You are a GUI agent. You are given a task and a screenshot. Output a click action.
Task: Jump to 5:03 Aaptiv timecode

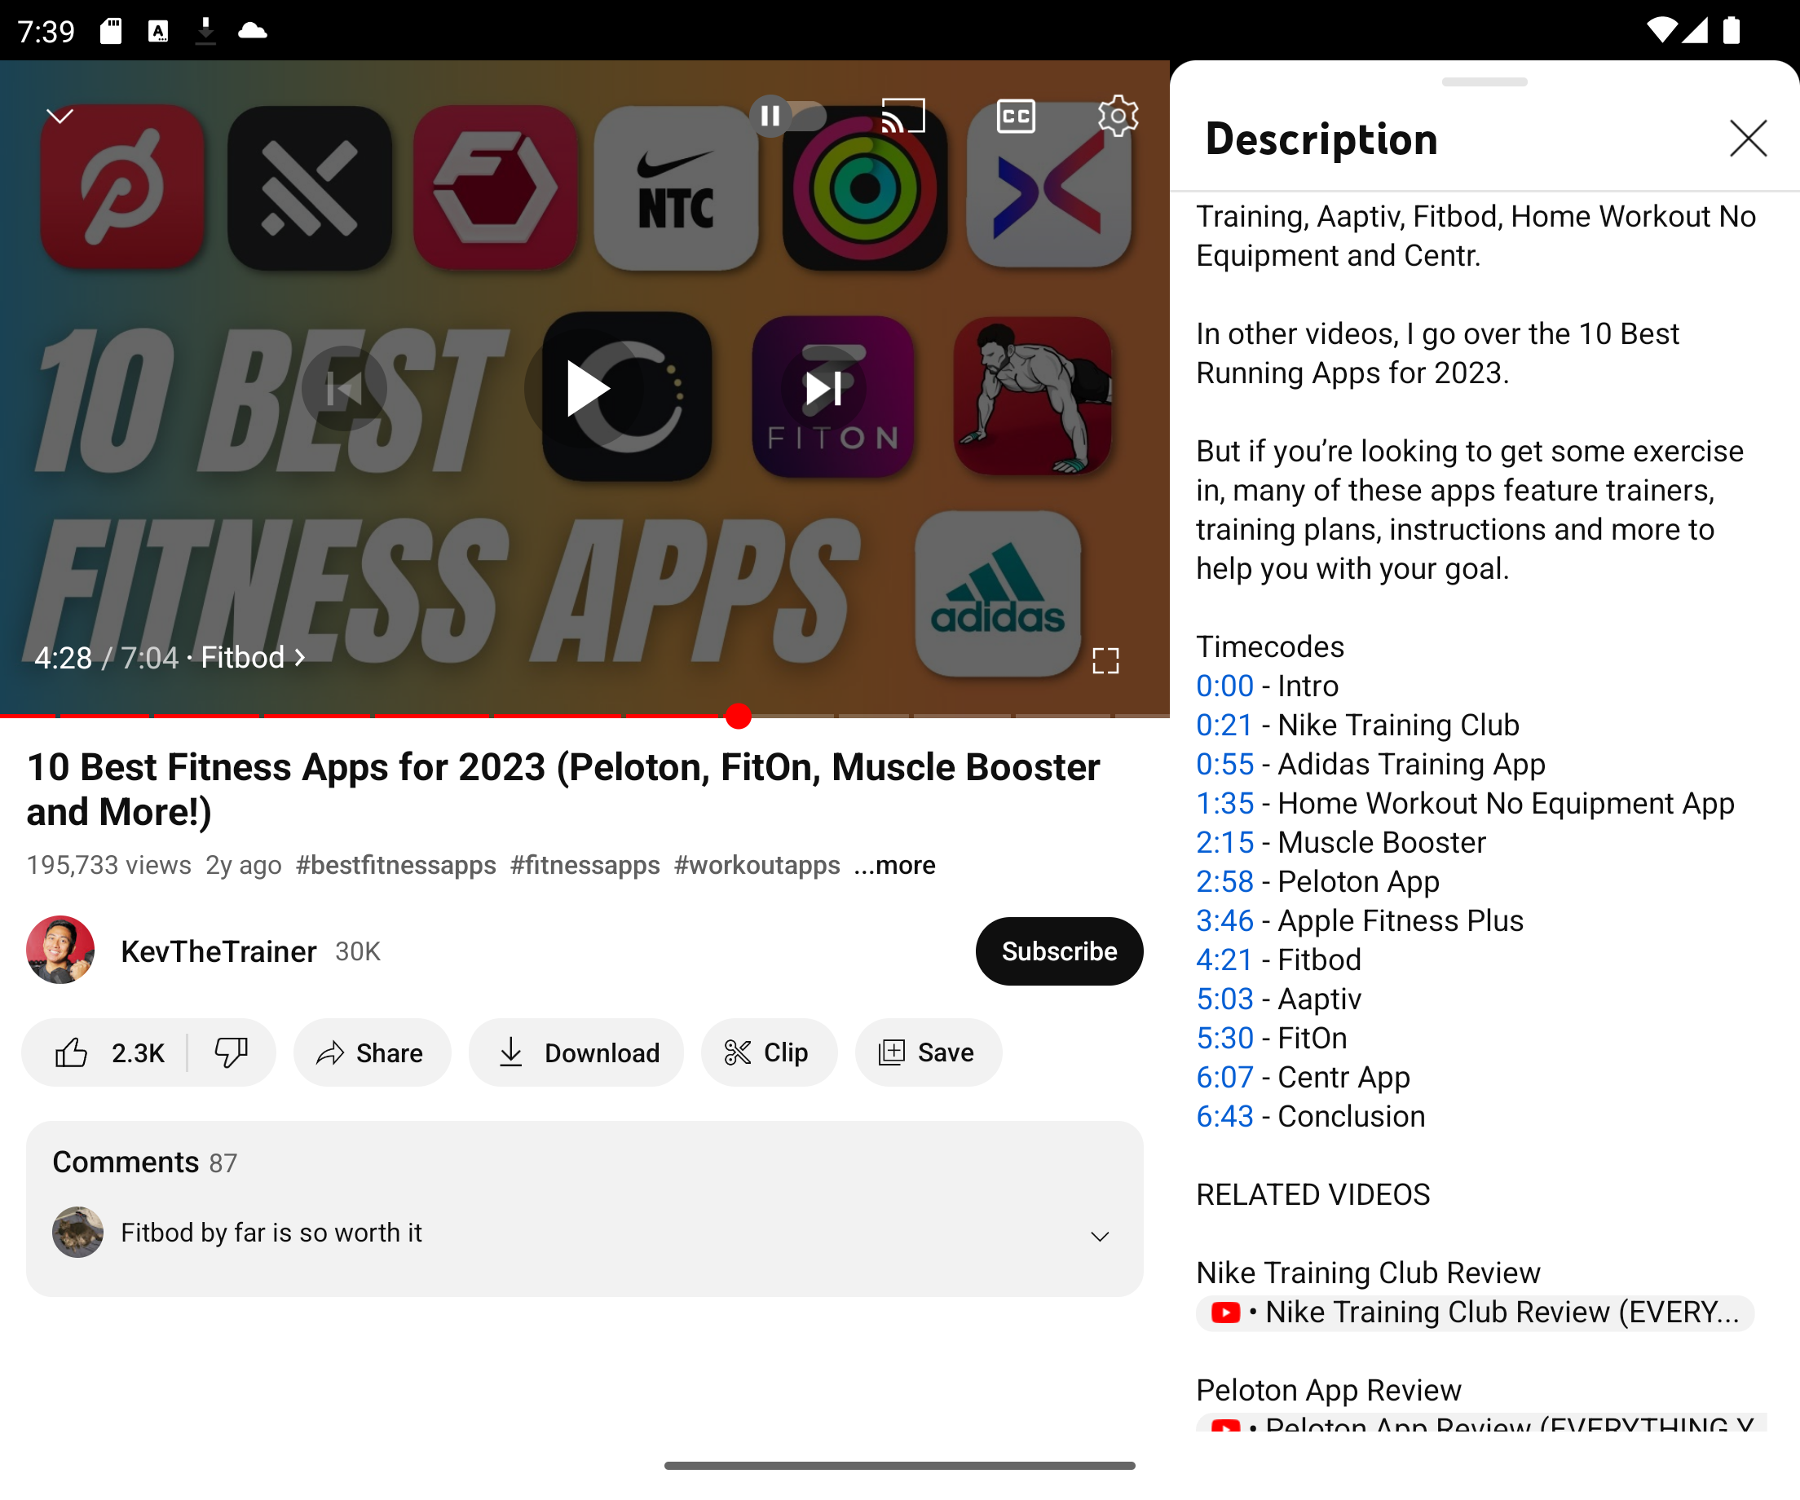[x=1224, y=999]
